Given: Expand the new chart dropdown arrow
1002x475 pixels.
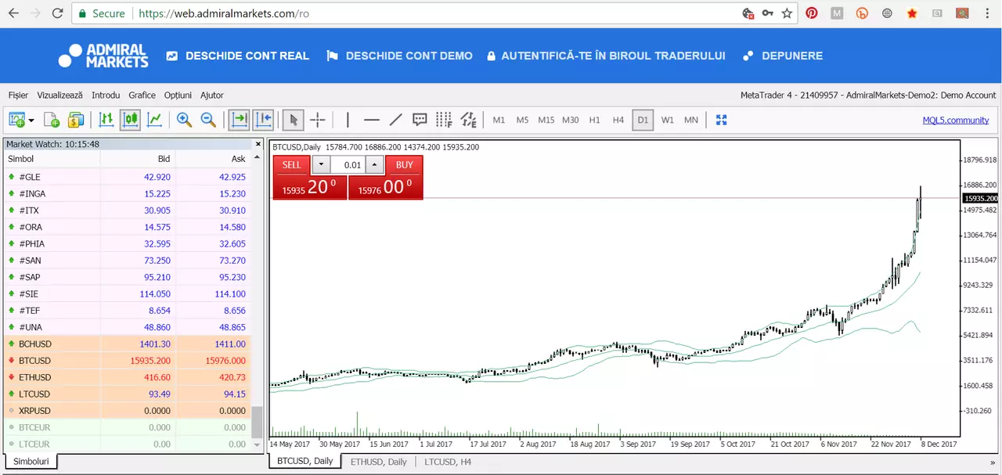Looking at the screenshot, I should pyautogui.click(x=31, y=121).
